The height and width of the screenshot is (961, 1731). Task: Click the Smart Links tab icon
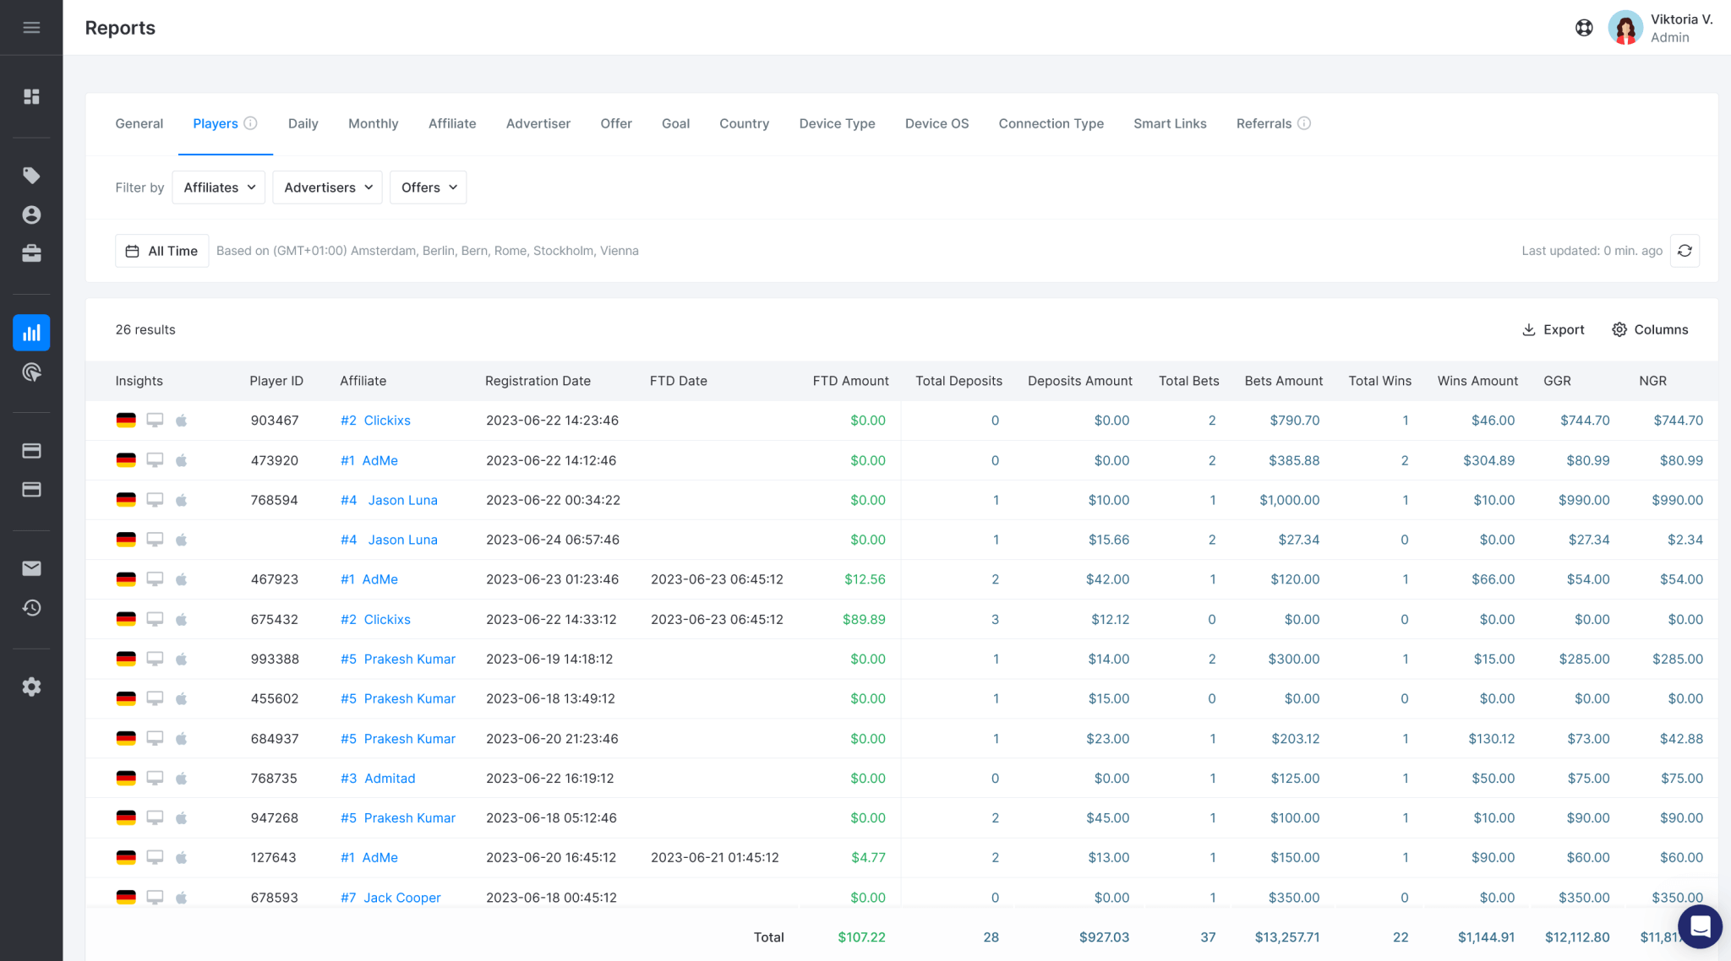pyautogui.click(x=1170, y=123)
